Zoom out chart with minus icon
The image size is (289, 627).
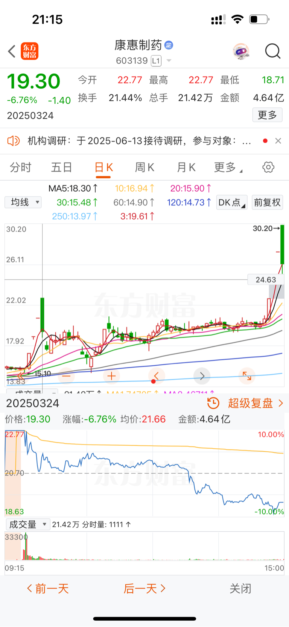coord(66,376)
